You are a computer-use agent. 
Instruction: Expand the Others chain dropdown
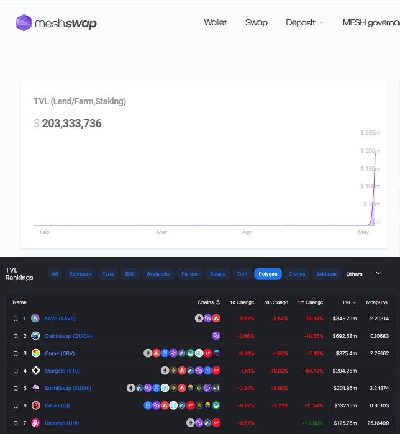point(364,274)
